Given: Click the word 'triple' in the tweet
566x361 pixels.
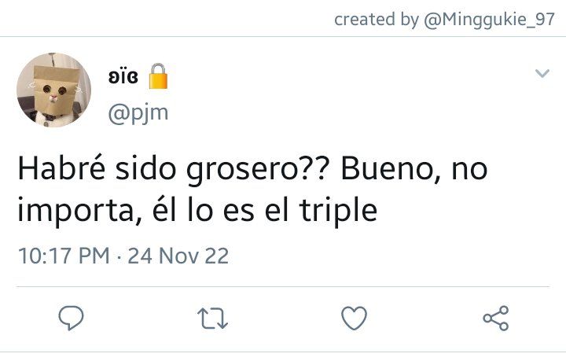Looking at the screenshot, I should point(338,210).
